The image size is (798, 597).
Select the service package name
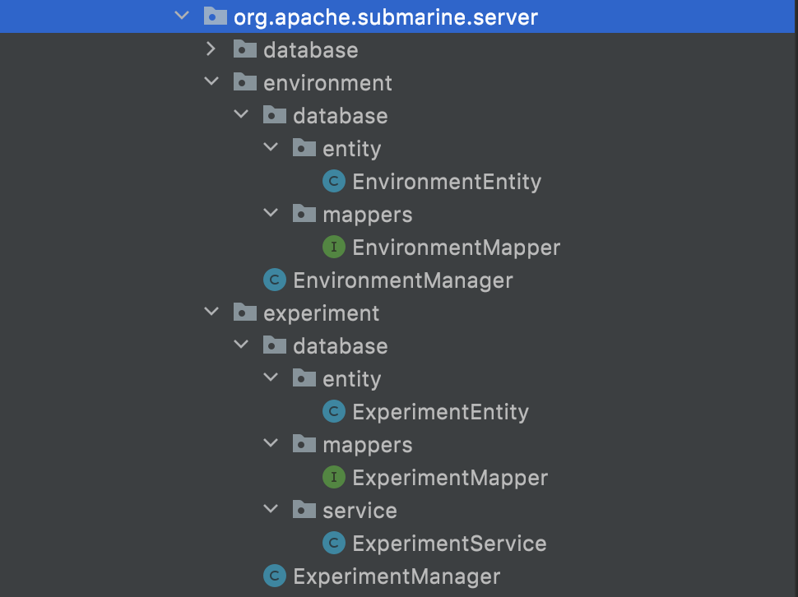tap(360, 511)
